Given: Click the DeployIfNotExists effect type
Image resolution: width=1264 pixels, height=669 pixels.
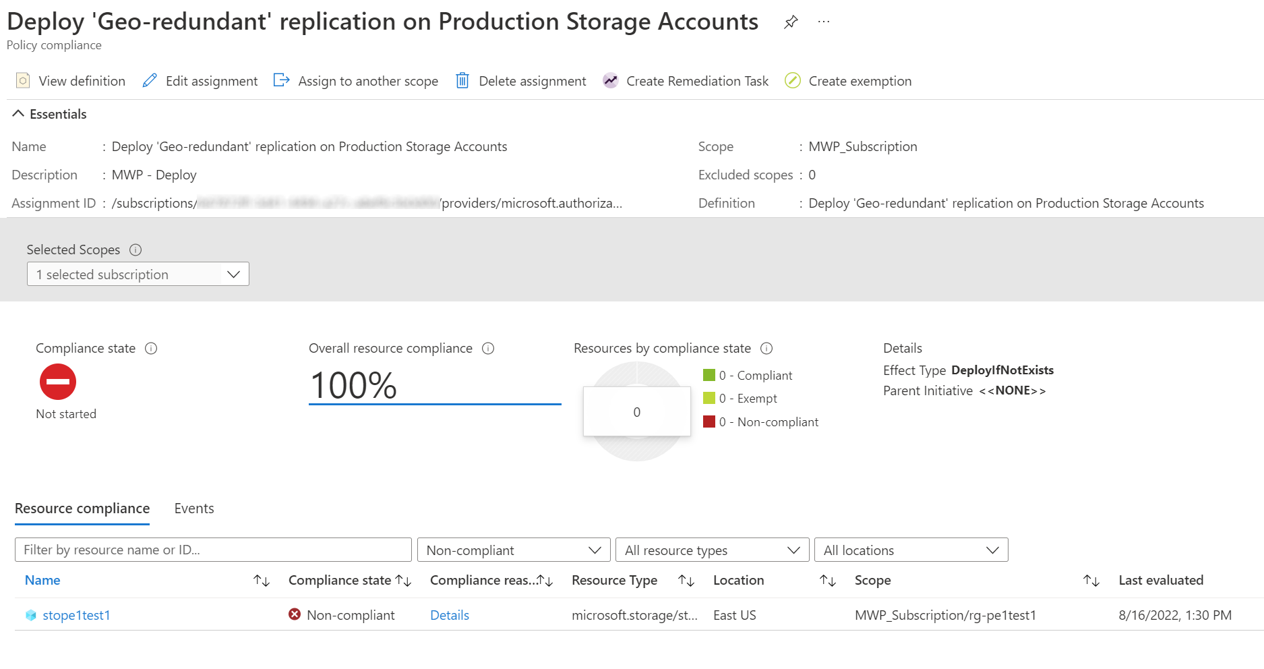Looking at the screenshot, I should click(x=1002, y=370).
